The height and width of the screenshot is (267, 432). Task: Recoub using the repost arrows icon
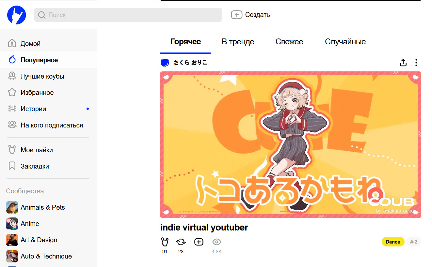[181, 242]
